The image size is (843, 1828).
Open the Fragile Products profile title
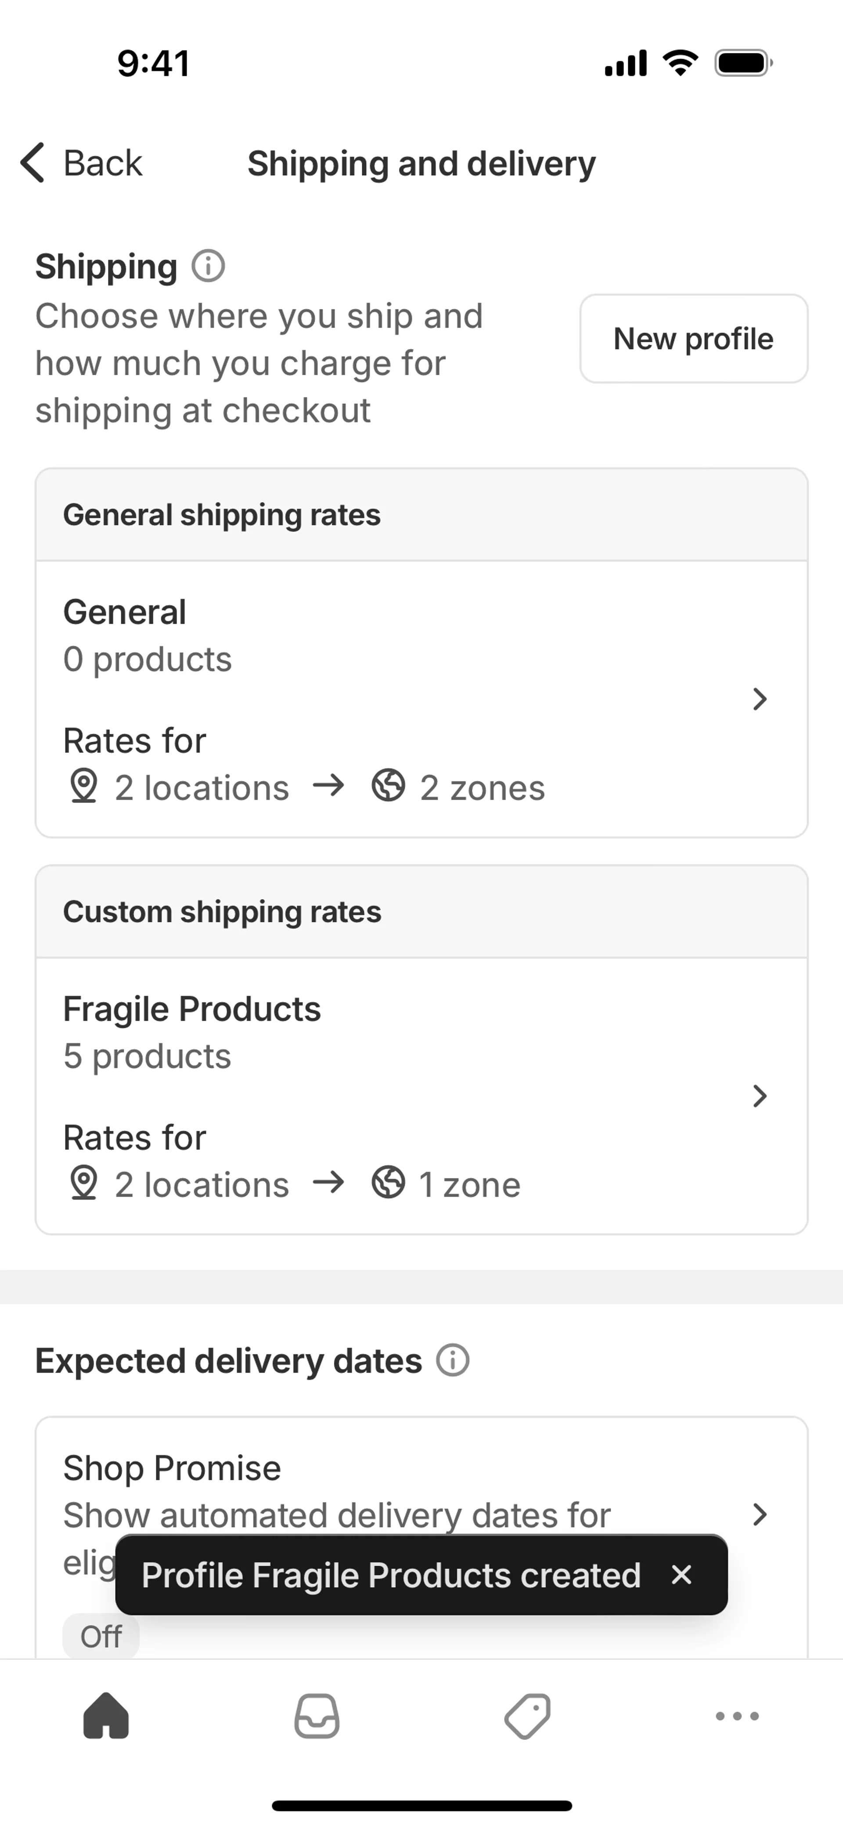tap(191, 1008)
